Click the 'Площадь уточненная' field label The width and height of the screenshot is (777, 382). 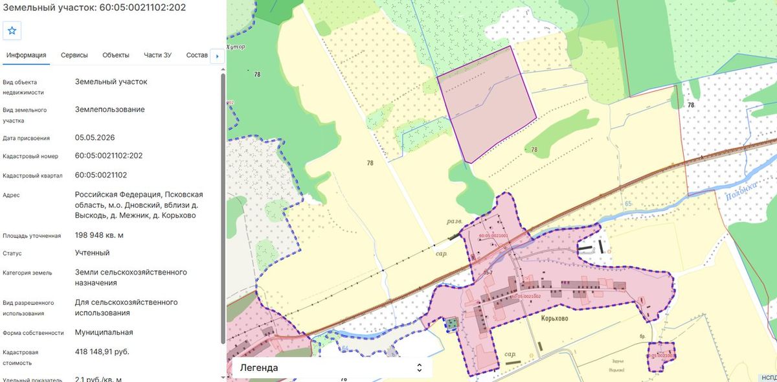(x=32, y=236)
